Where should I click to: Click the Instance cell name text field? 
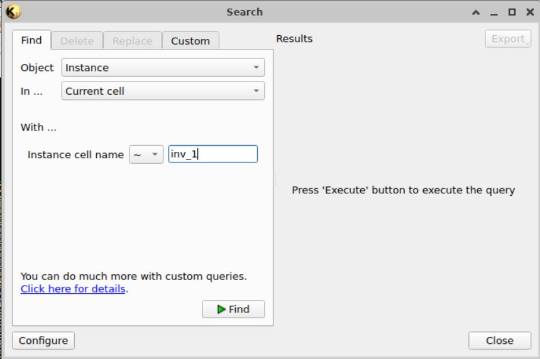(212, 154)
